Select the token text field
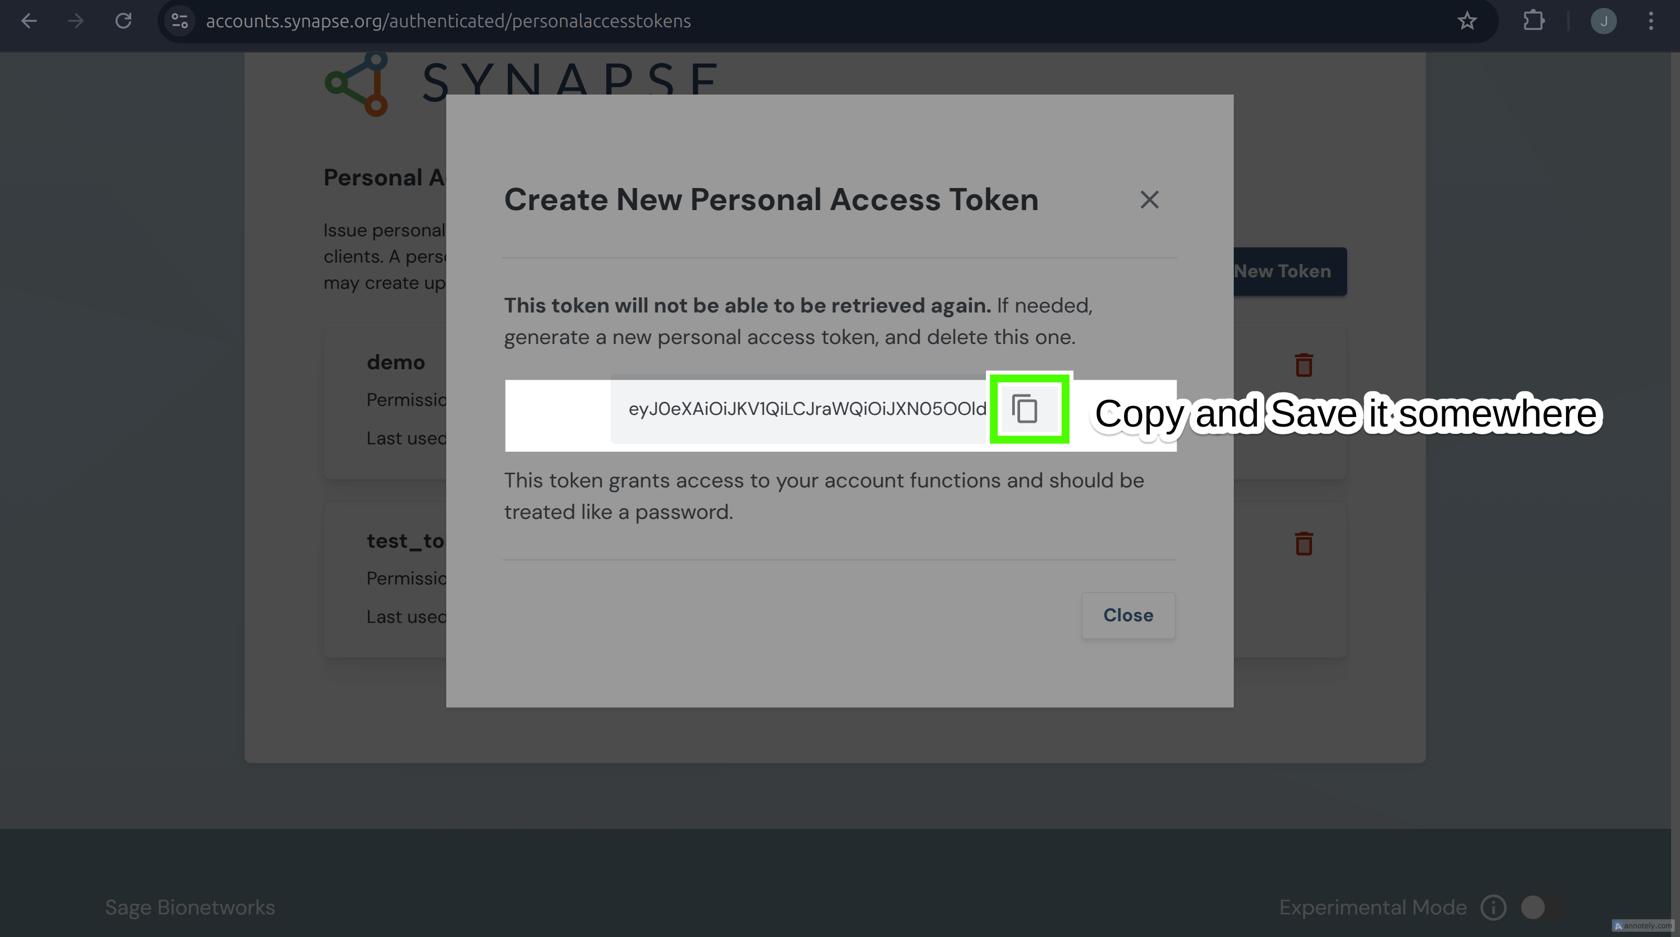 coord(807,409)
